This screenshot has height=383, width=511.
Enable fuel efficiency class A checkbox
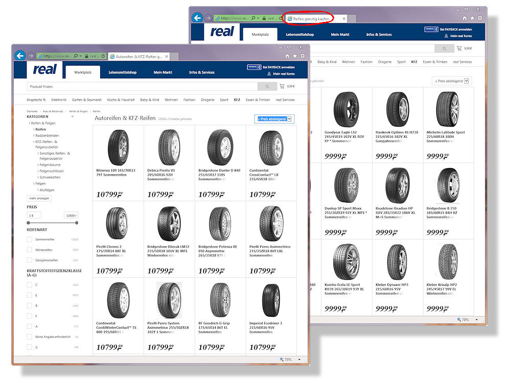click(x=29, y=326)
